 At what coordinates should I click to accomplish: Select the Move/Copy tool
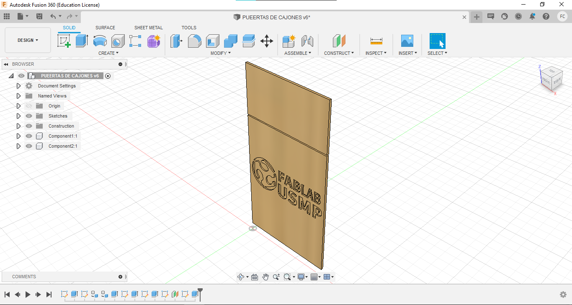[267, 41]
